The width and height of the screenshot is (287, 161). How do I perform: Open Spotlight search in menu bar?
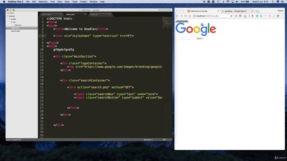pyautogui.click(x=273, y=2)
